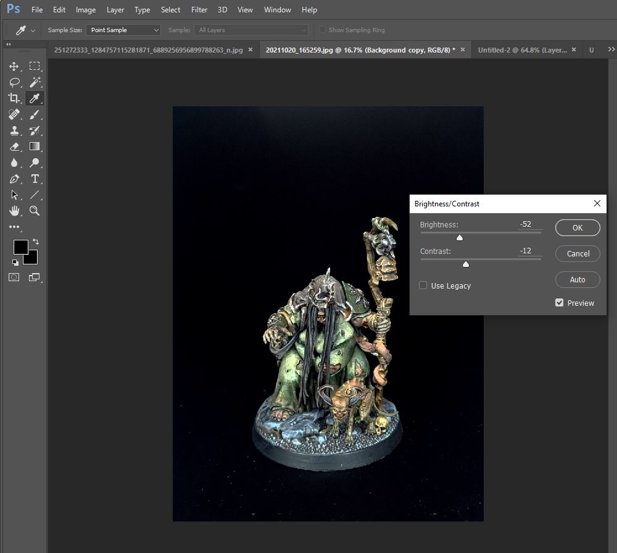Screen dimensions: 617x553
Task: Select the Move tool
Action: point(14,66)
